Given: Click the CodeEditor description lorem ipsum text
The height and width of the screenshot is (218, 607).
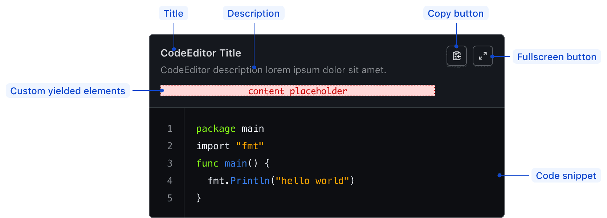Looking at the screenshot, I should (x=273, y=70).
